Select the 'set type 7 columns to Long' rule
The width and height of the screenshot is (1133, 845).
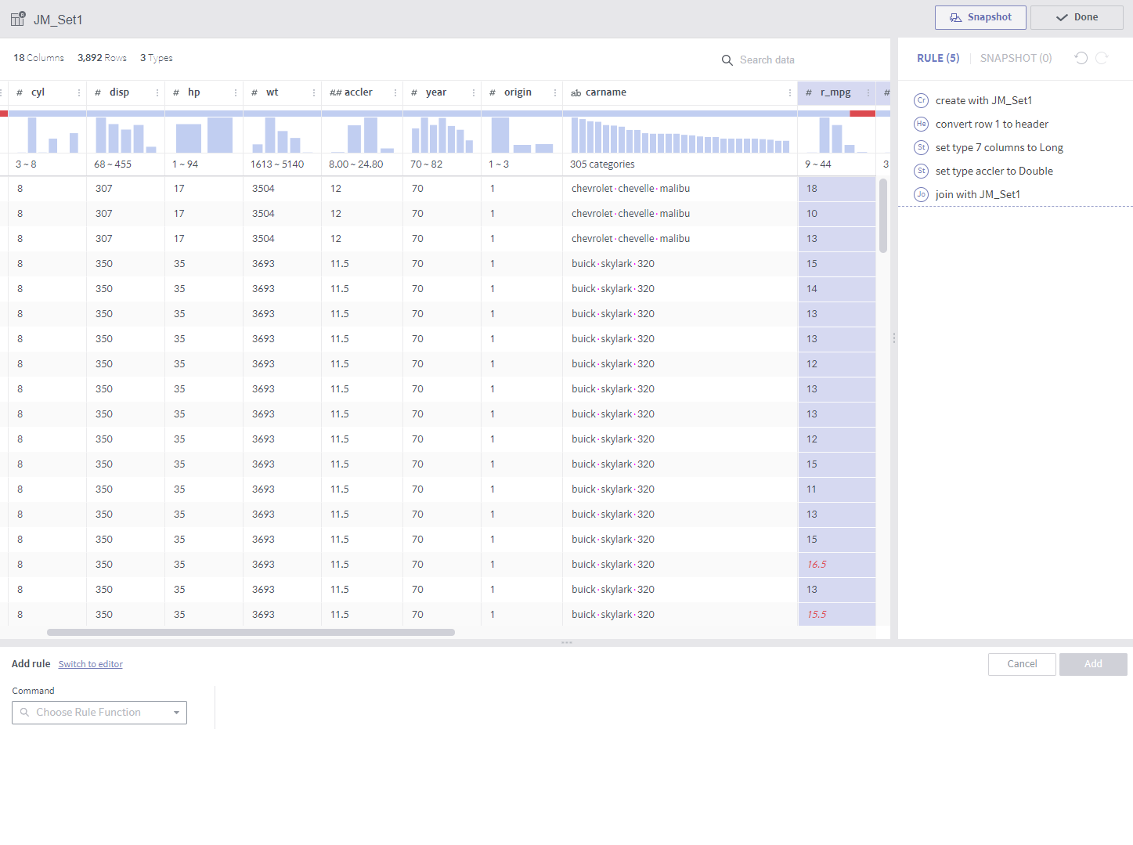[999, 147]
